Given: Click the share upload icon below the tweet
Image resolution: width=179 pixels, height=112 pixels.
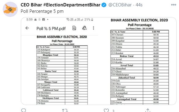Looking at the screenshot, I should pyautogui.click(x=148, y=110).
